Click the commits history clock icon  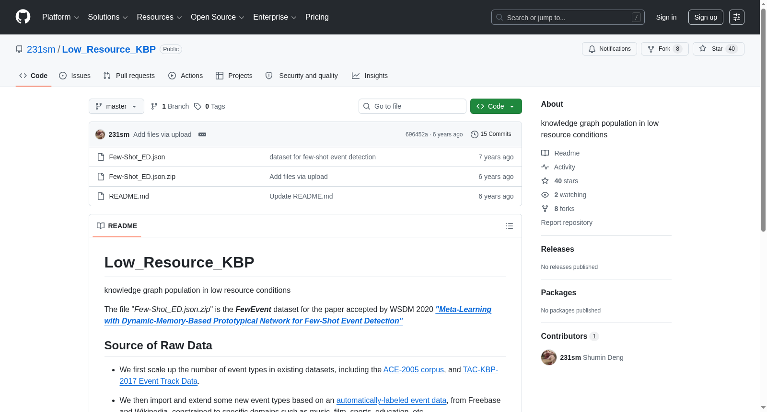coord(475,134)
